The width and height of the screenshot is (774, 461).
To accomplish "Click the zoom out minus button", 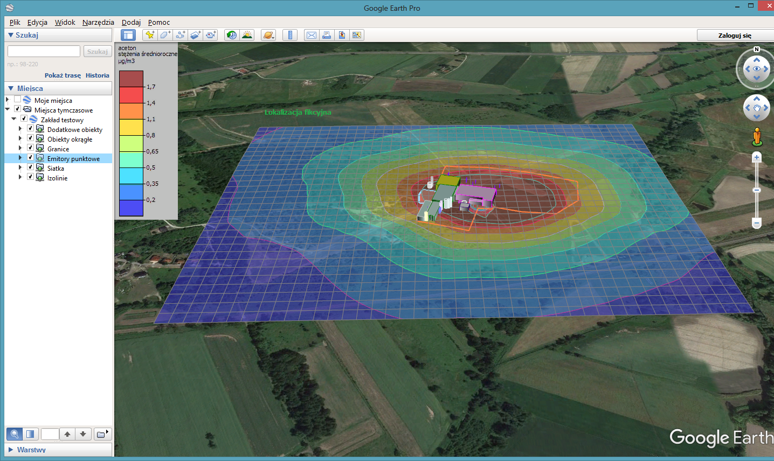I will 757,223.
